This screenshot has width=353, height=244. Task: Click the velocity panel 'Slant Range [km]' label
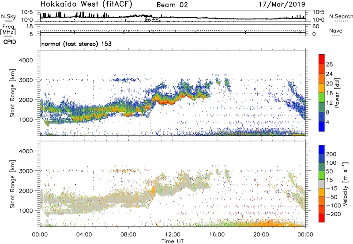click(x=12, y=184)
